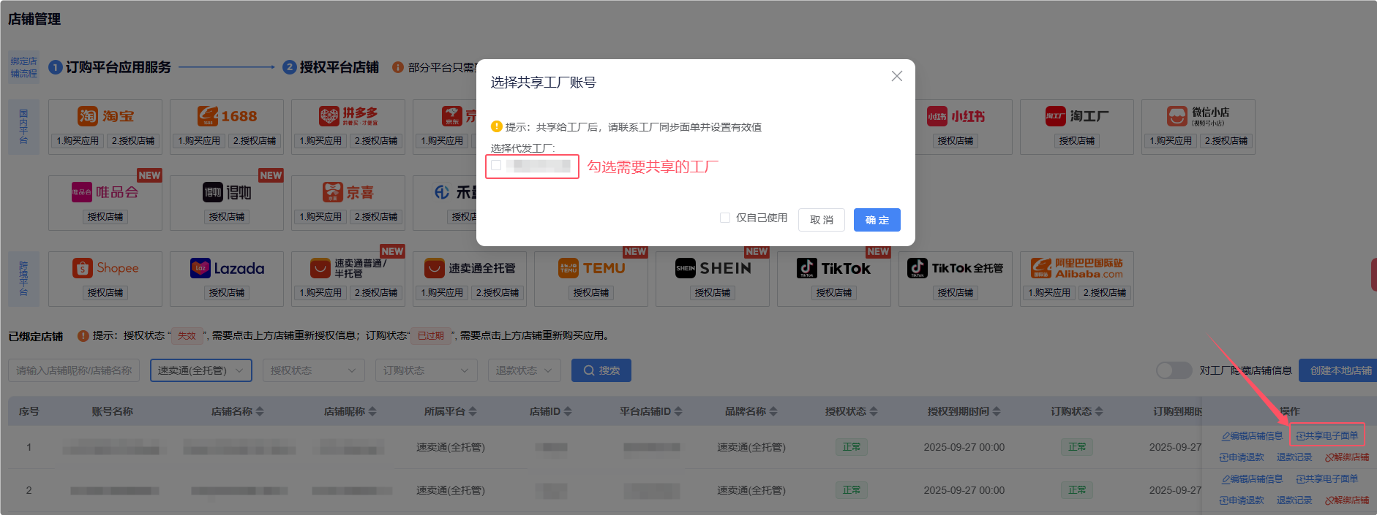Click 申请退款 in row 1

(1242, 457)
